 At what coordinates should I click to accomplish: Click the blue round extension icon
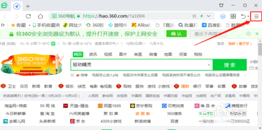(x=223, y=16)
